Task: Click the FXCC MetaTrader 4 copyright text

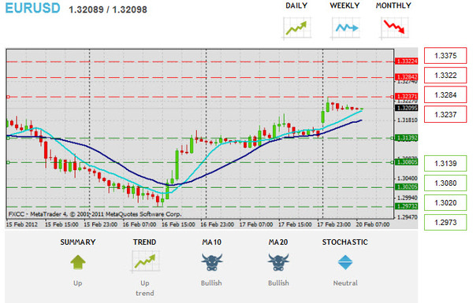Action: [x=95, y=214]
